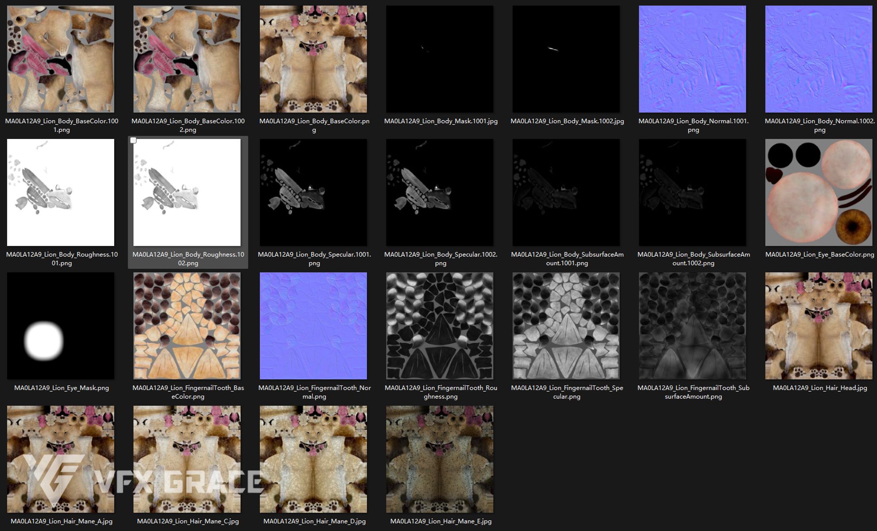Tick the checkbox on Lion_Body_Roughness.1002.png
Image resolution: width=877 pixels, height=531 pixels.
[133, 140]
